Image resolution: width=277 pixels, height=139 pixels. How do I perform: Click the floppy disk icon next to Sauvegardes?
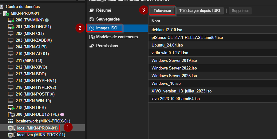[x=92, y=19]
